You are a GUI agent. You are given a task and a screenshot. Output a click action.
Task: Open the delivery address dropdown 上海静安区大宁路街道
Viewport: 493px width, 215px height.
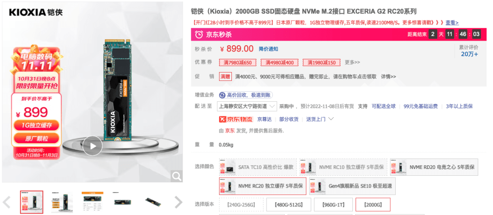coord(247,106)
